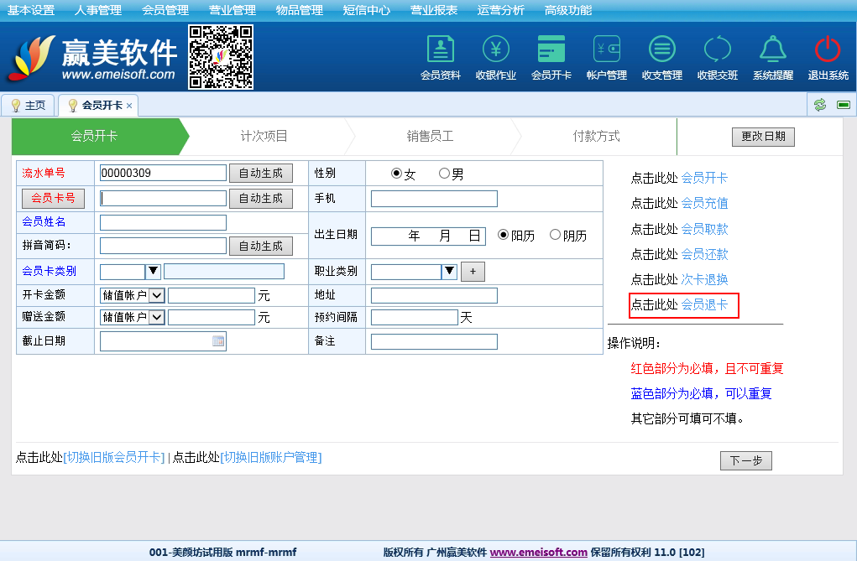Viewport: 857px width, 561px height.
Task: Click the 手机 phone number input field
Action: [x=434, y=199]
